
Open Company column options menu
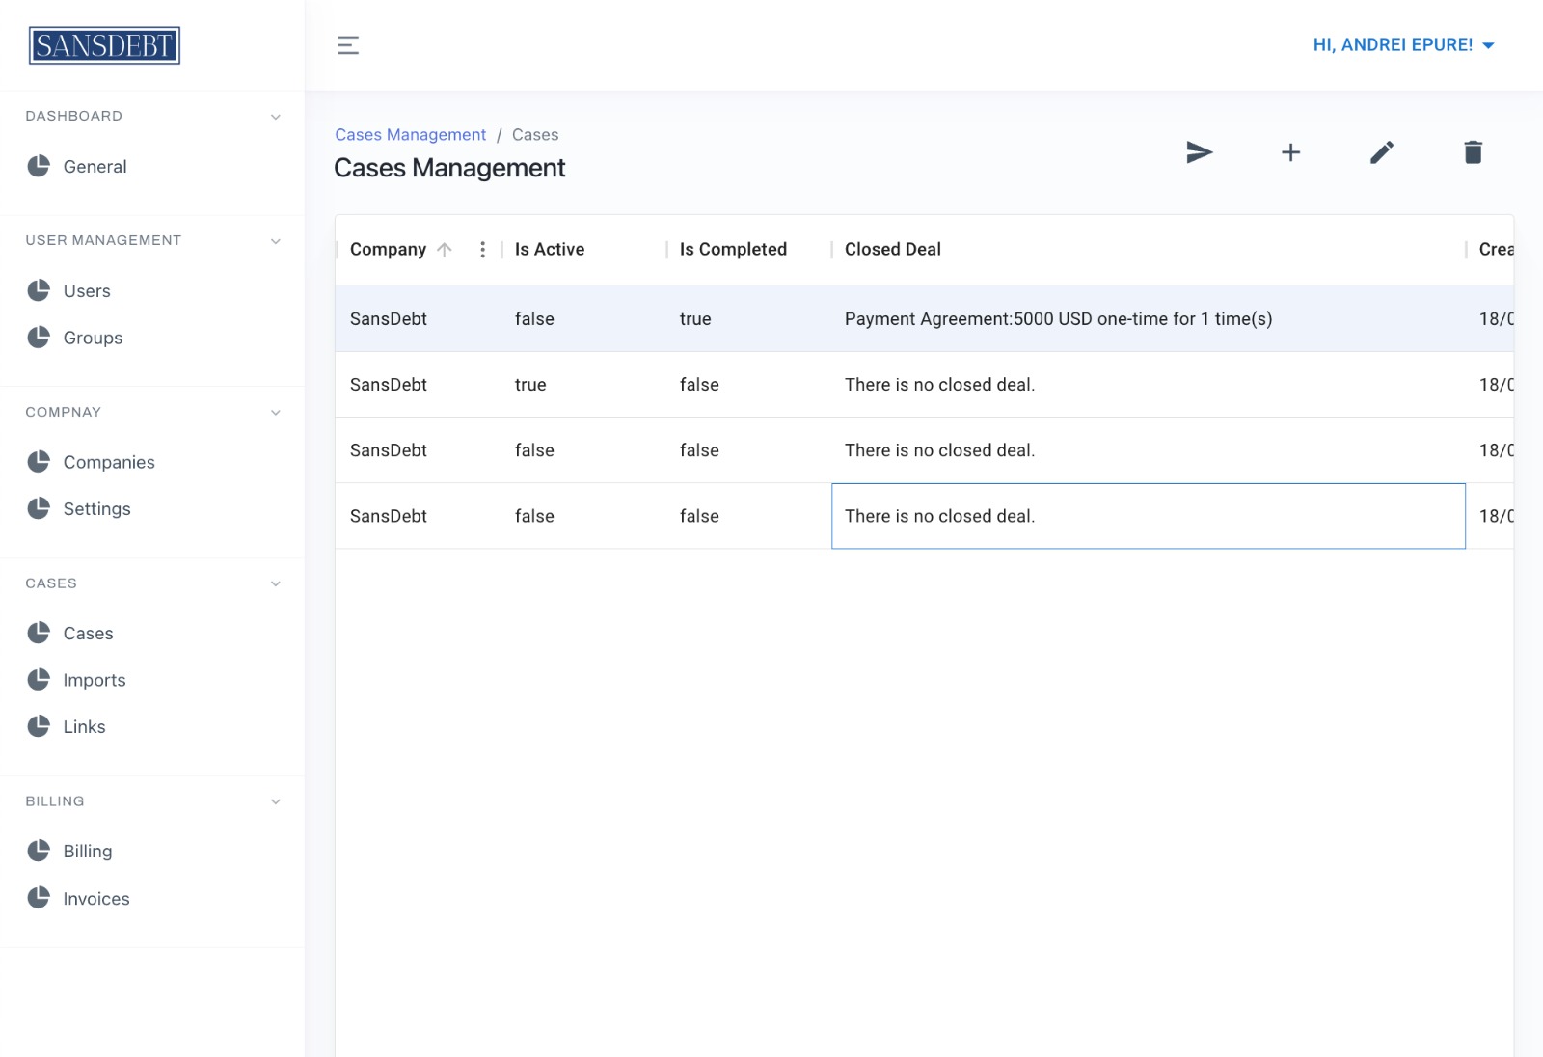tap(482, 250)
